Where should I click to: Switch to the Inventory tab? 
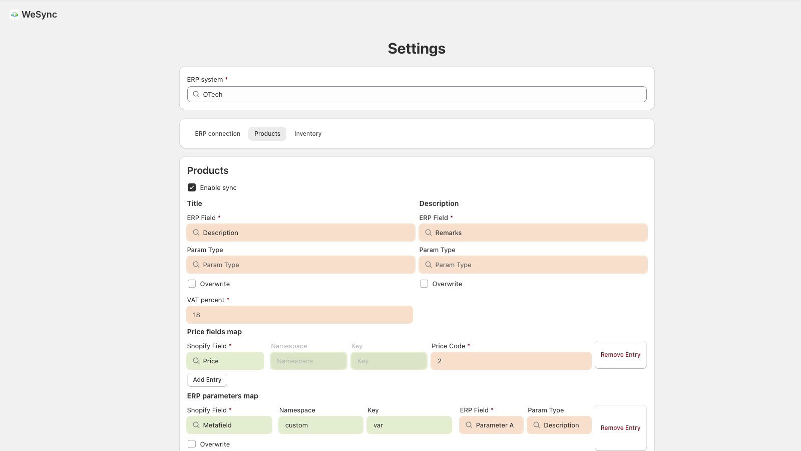tap(308, 134)
